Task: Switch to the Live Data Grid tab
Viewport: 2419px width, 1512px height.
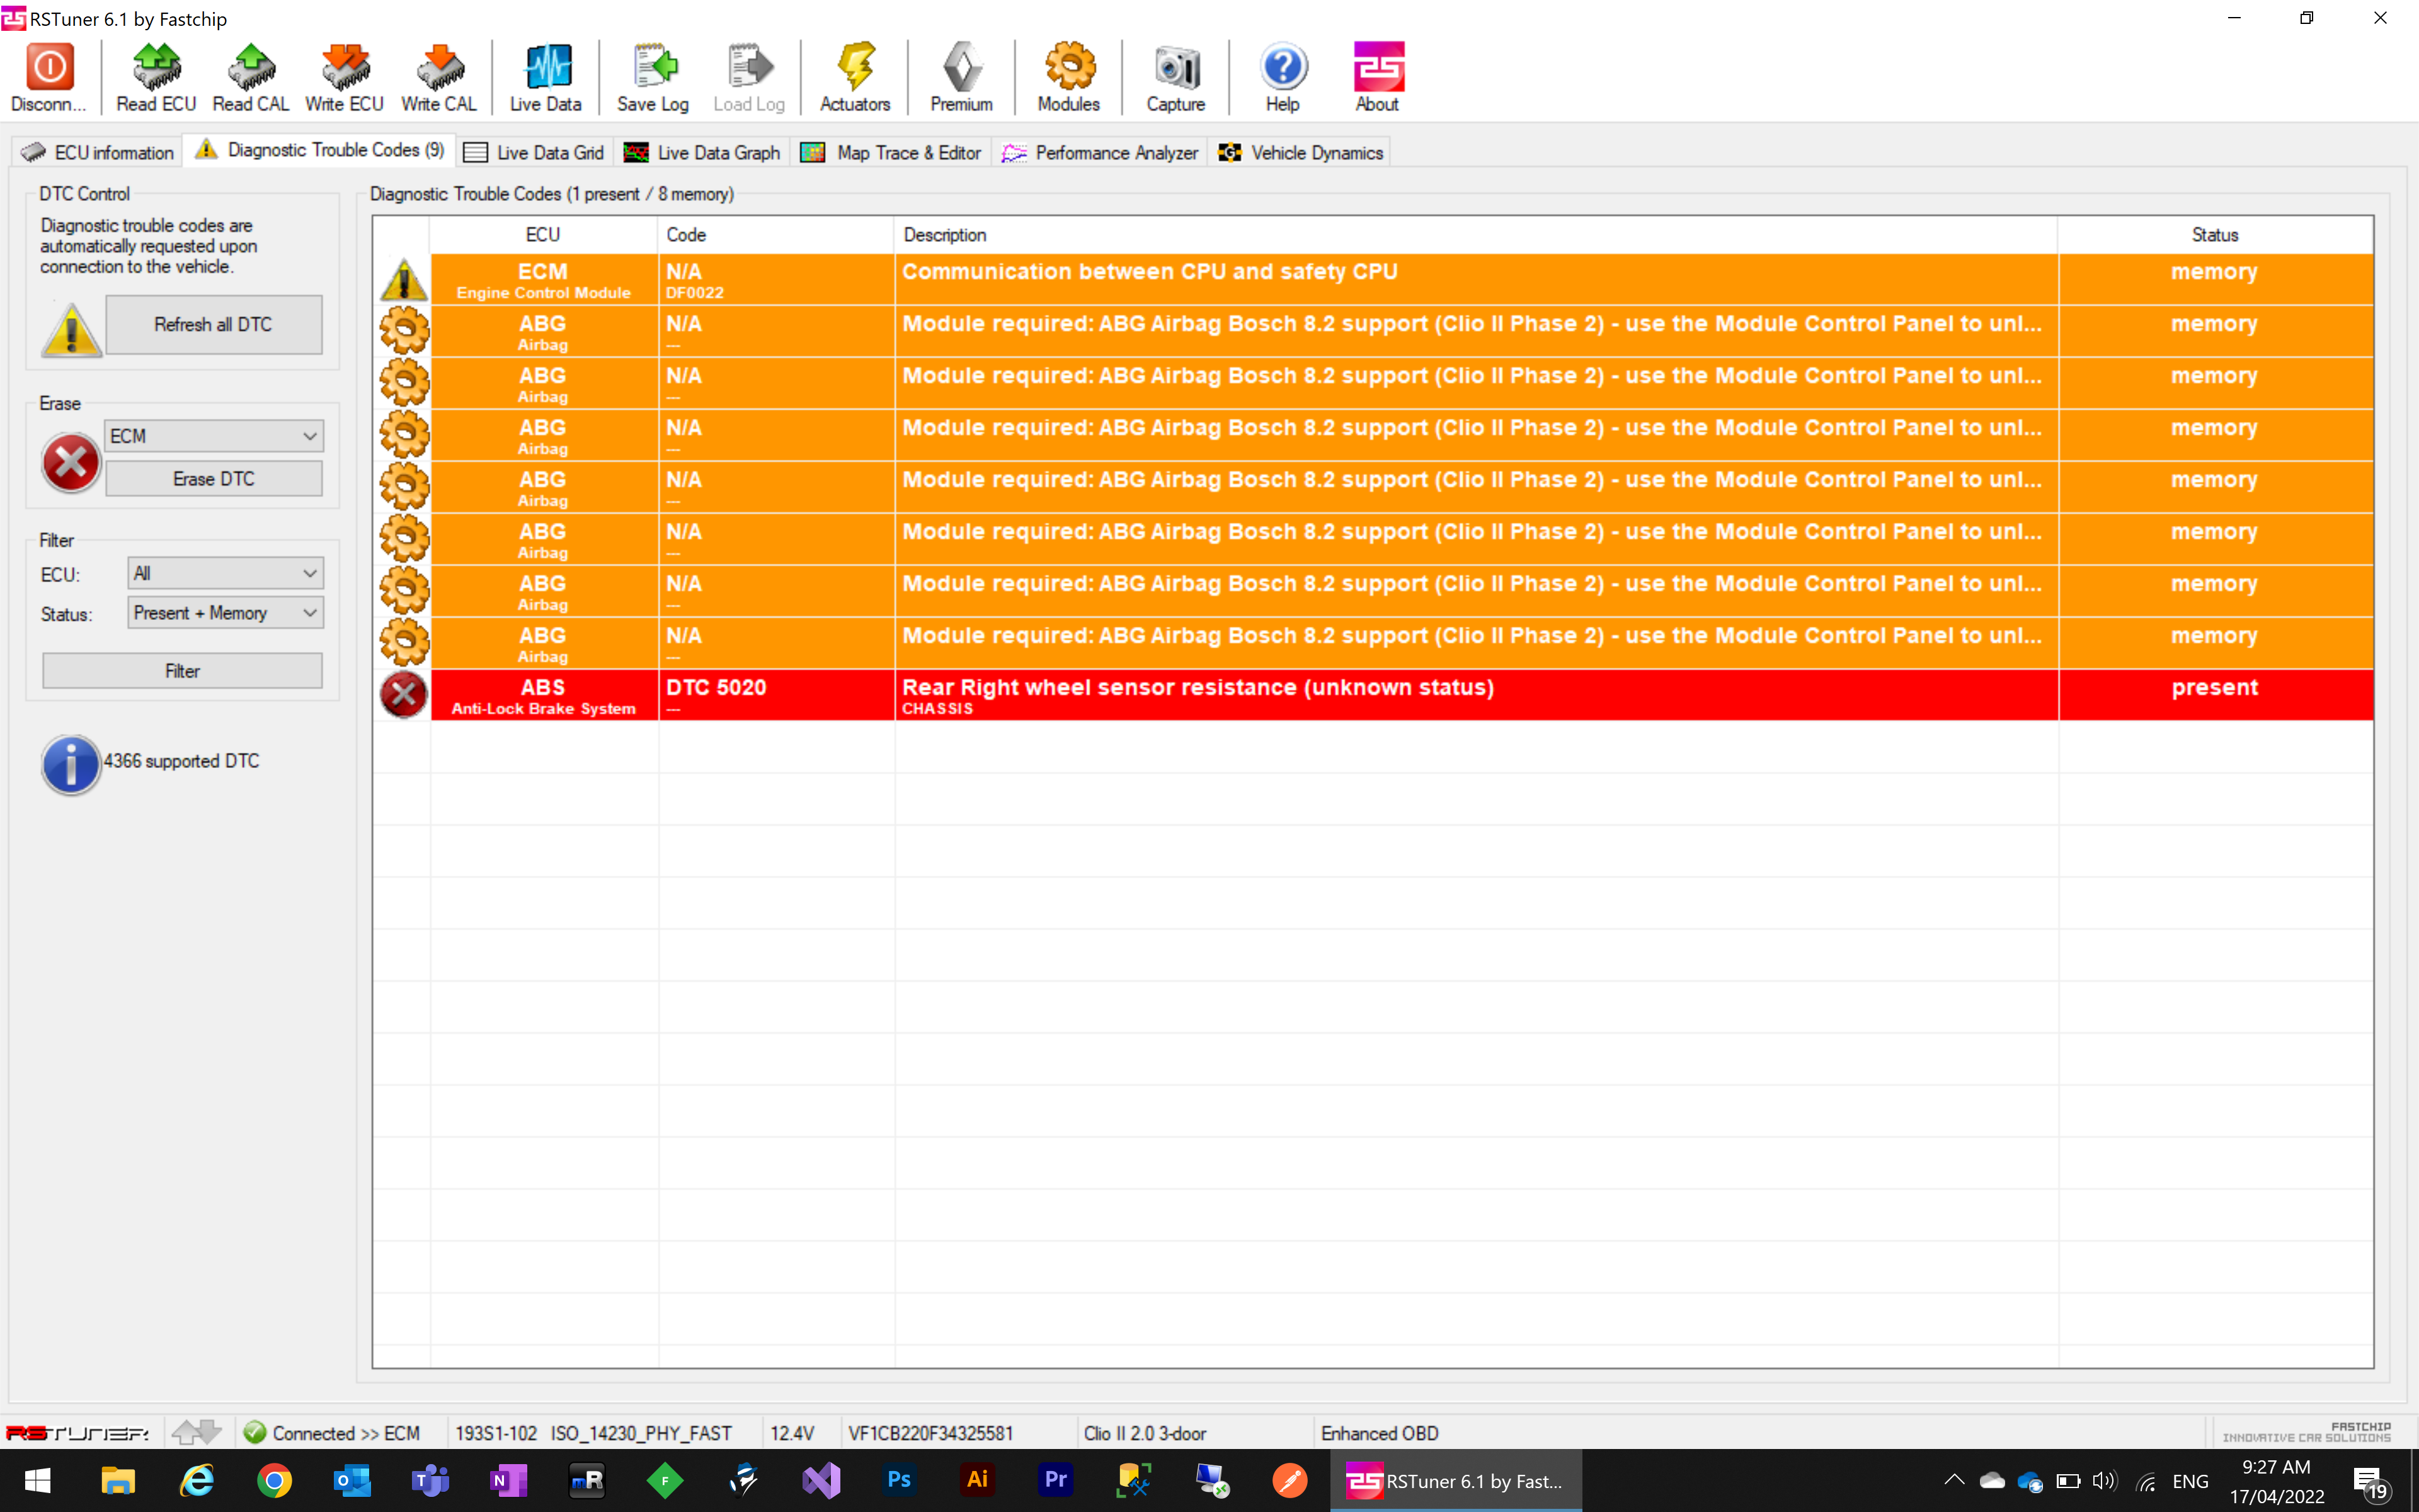Action: click(535, 152)
